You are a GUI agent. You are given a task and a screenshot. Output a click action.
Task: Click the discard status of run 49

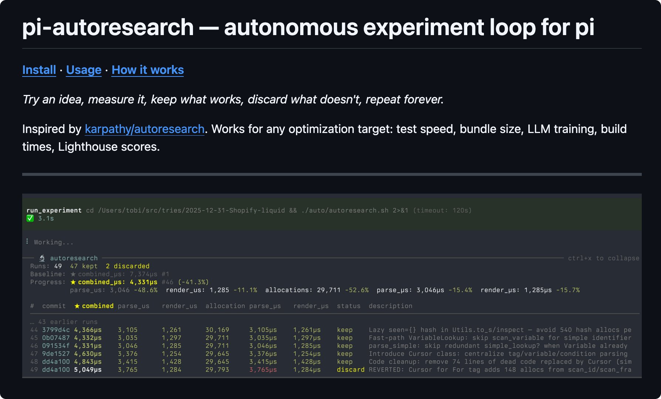coord(350,370)
